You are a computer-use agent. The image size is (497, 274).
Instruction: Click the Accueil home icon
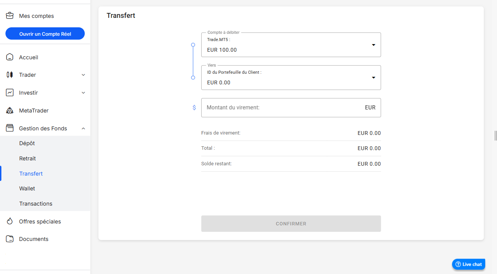10,57
